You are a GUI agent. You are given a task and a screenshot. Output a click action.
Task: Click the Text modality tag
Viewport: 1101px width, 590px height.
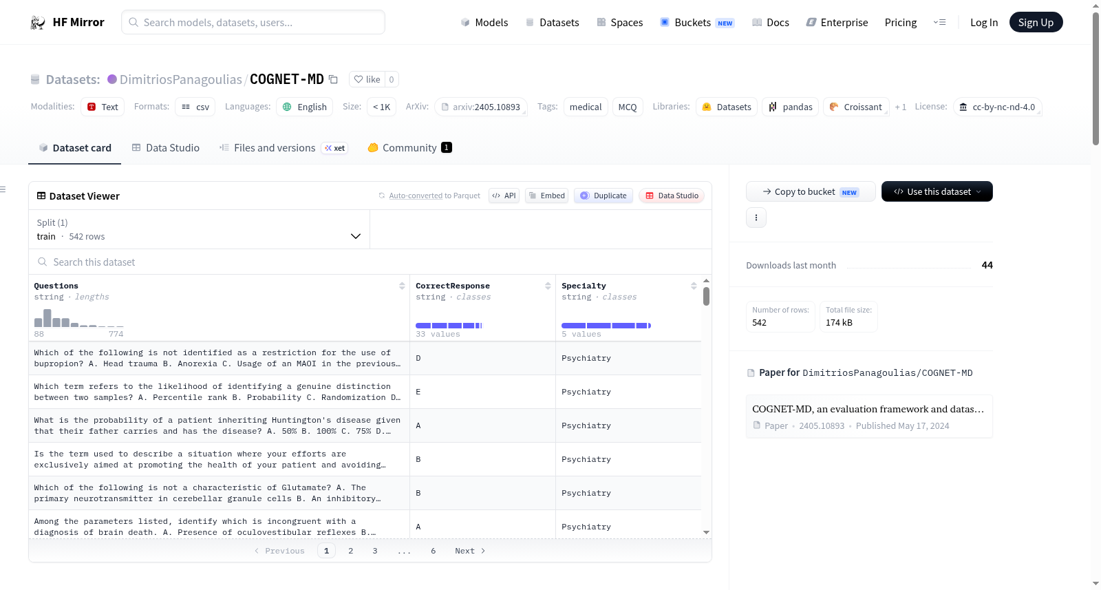tap(103, 107)
